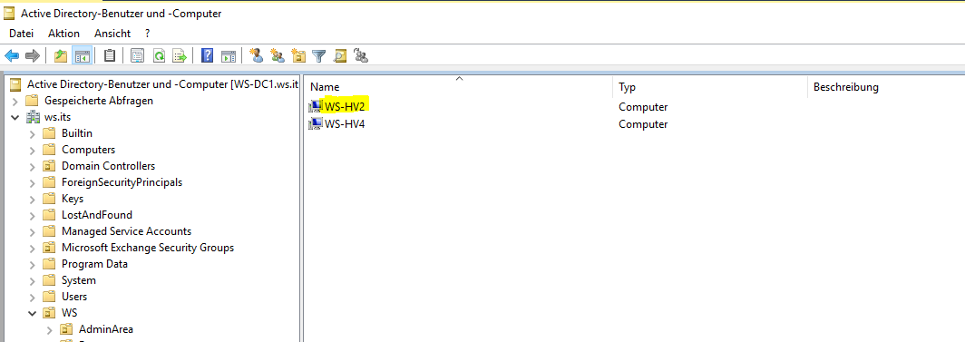Viewport: 965px width, 342px height.
Task: Click the Find objects toolbar icon
Action: click(340, 56)
